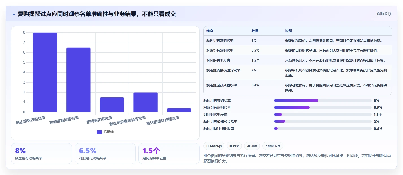Image resolution: width=403 pixels, height=175 pixels.
Task: Click the 2% value in table
Action: 254,70
